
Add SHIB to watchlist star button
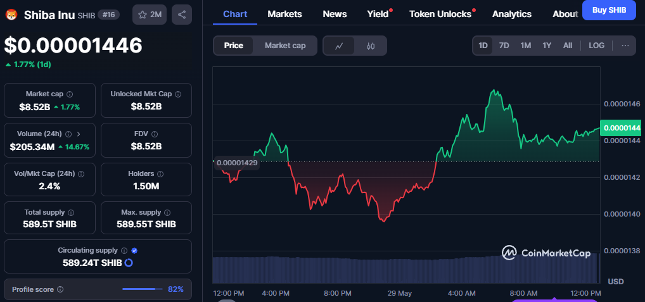tap(150, 15)
